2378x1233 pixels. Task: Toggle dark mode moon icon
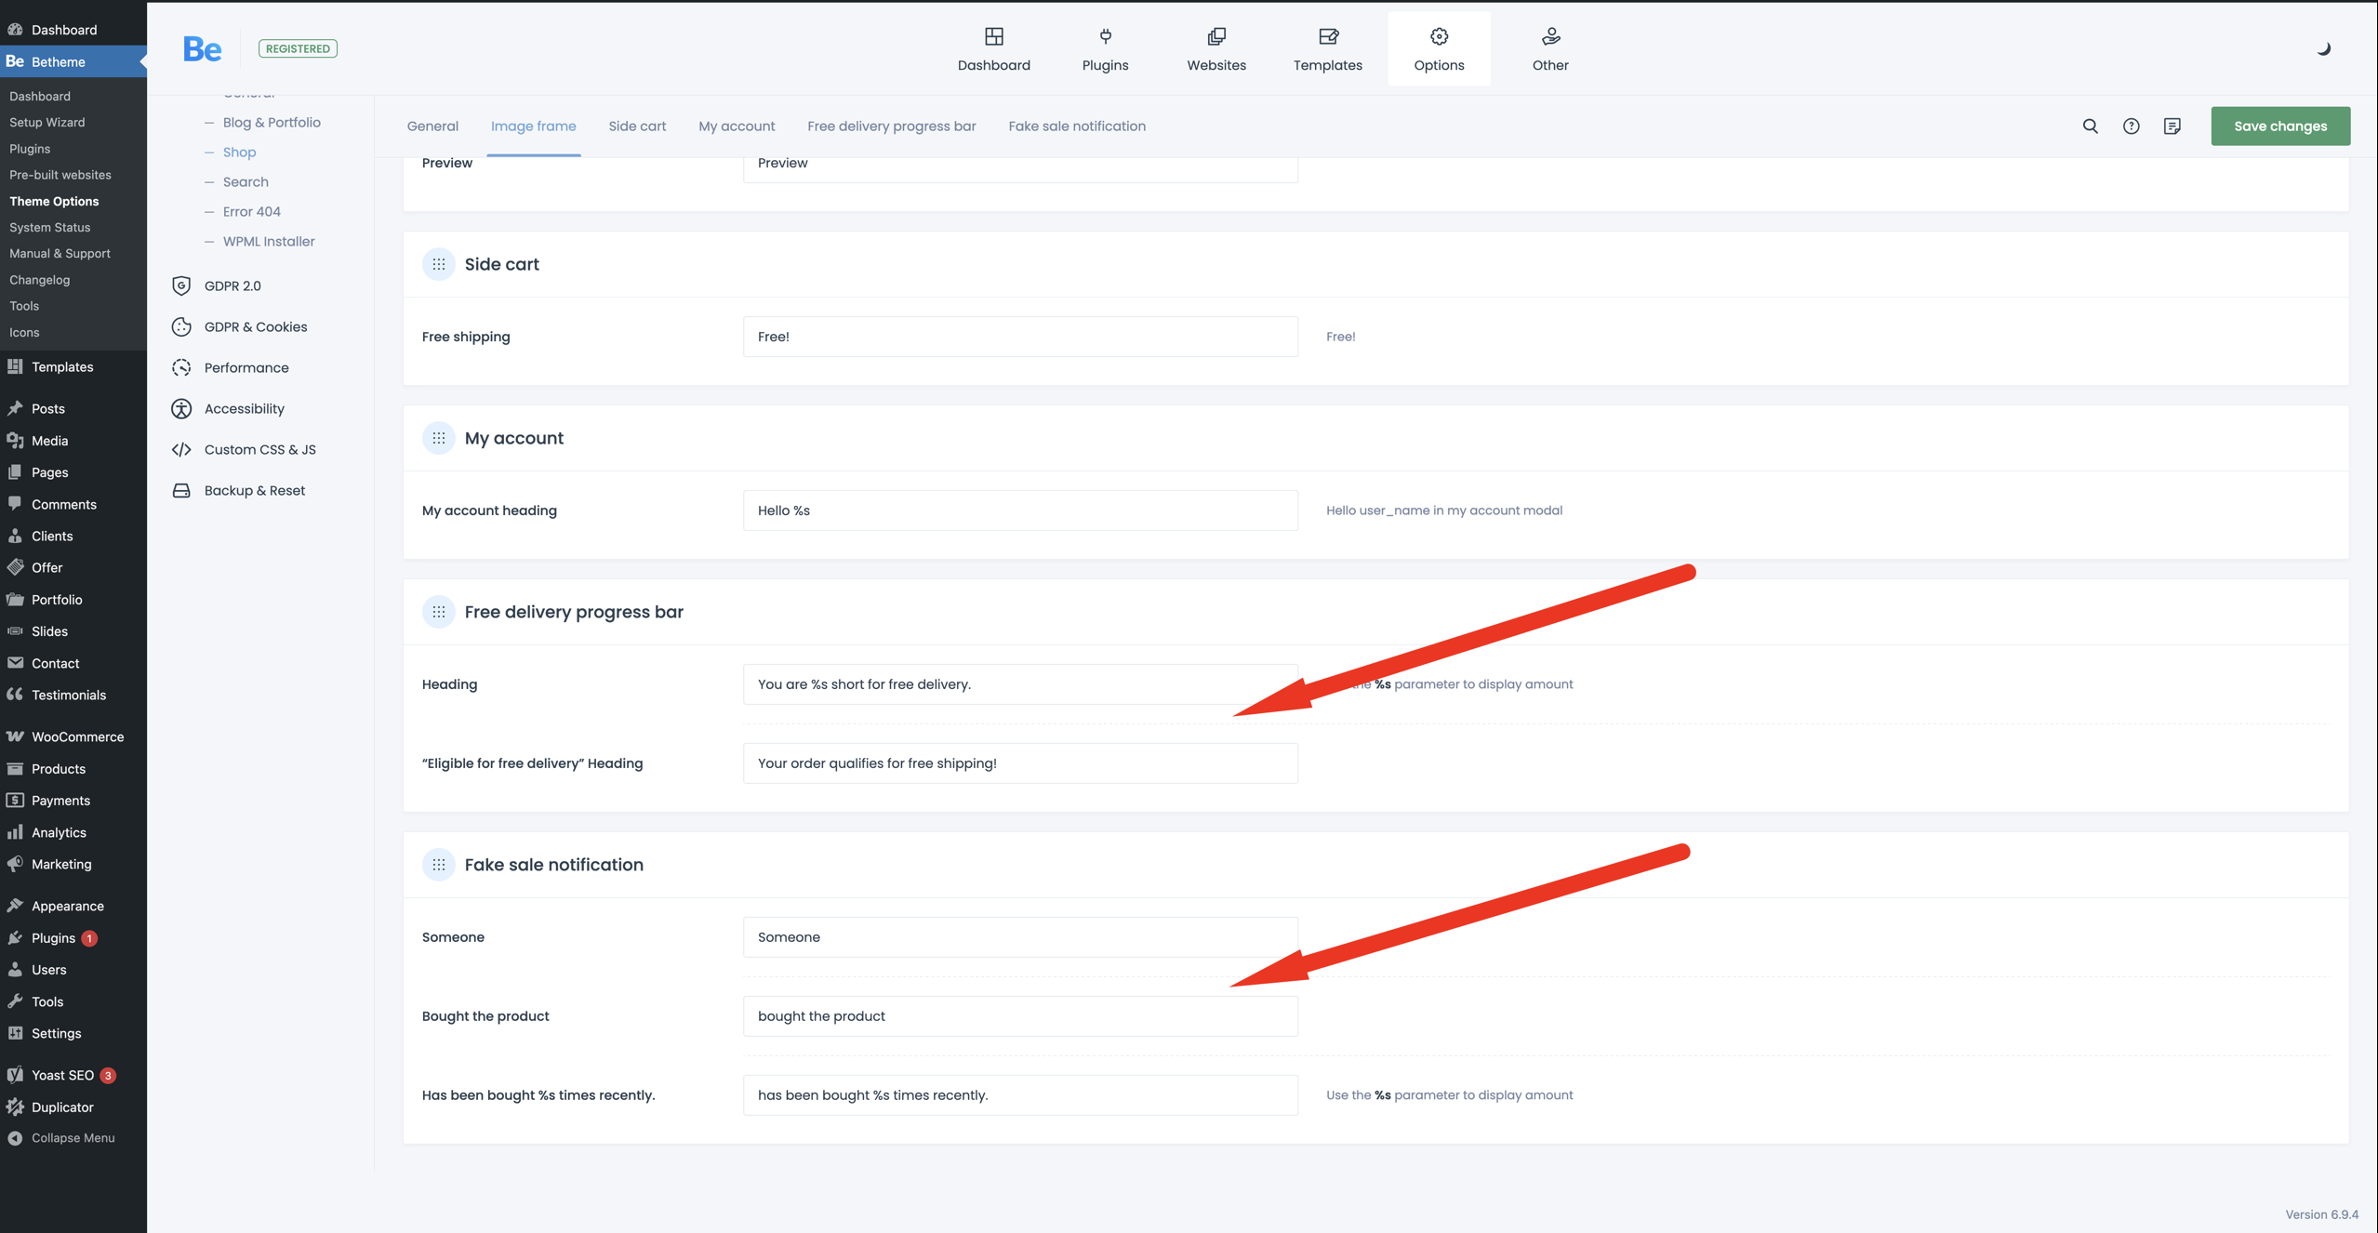(x=2323, y=48)
